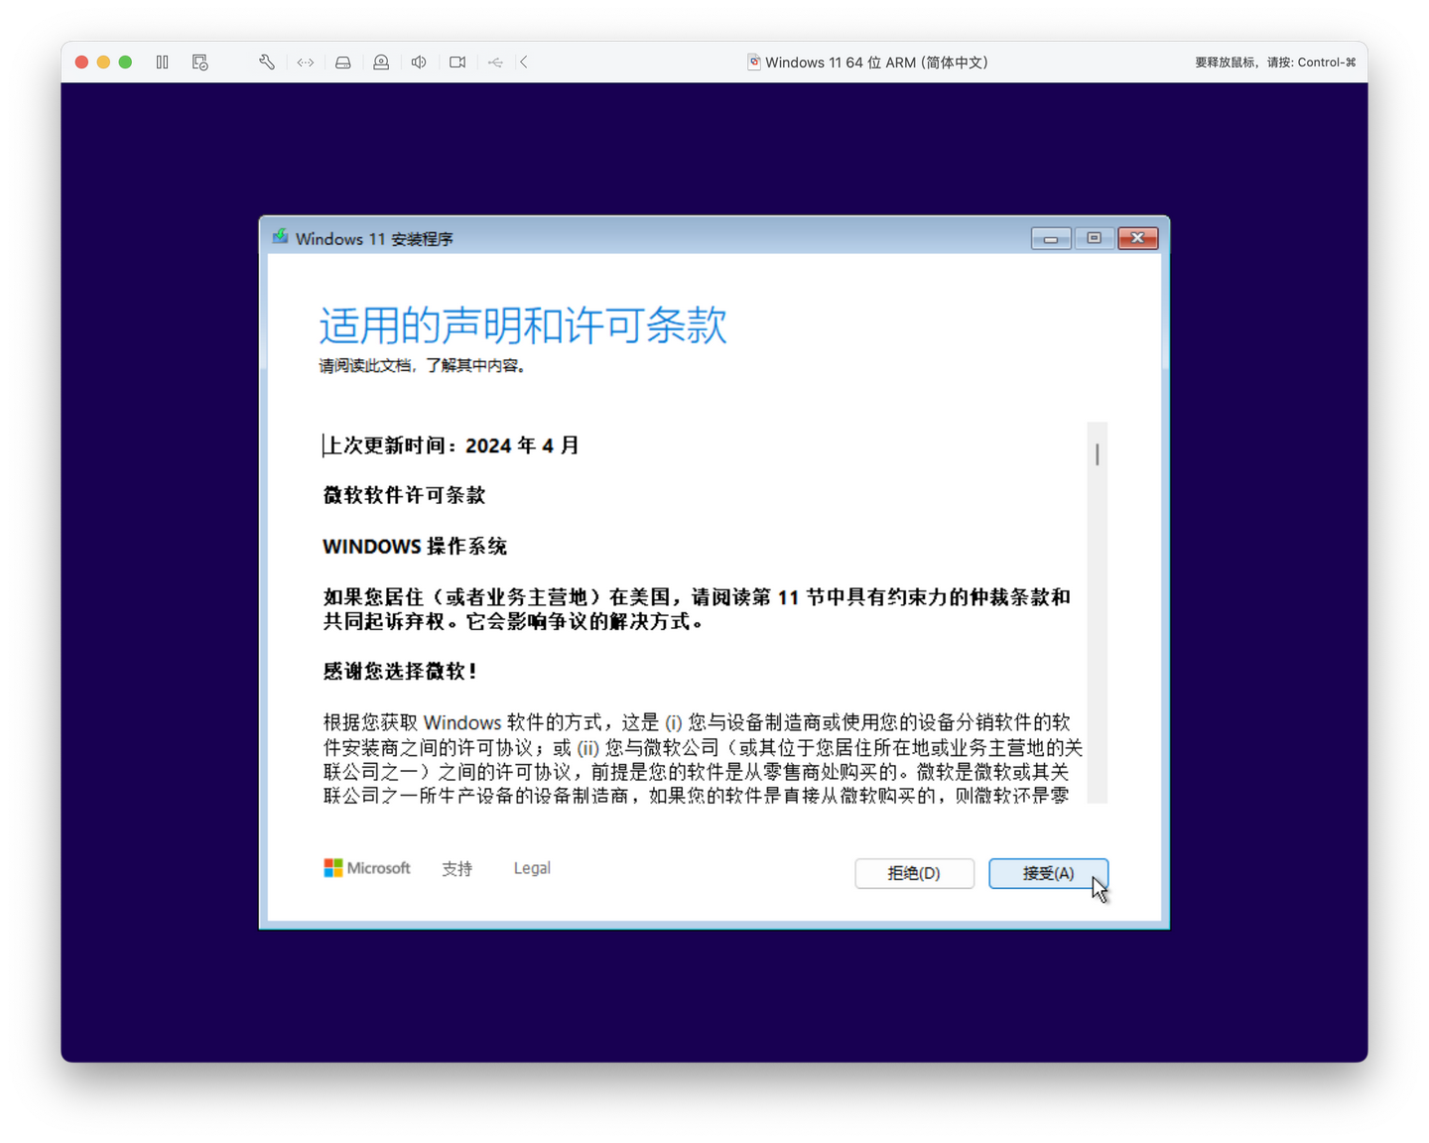Click the text 请阅读此文档，了解其中内容。
Viewport: 1429px width, 1143px height.
pos(422,366)
